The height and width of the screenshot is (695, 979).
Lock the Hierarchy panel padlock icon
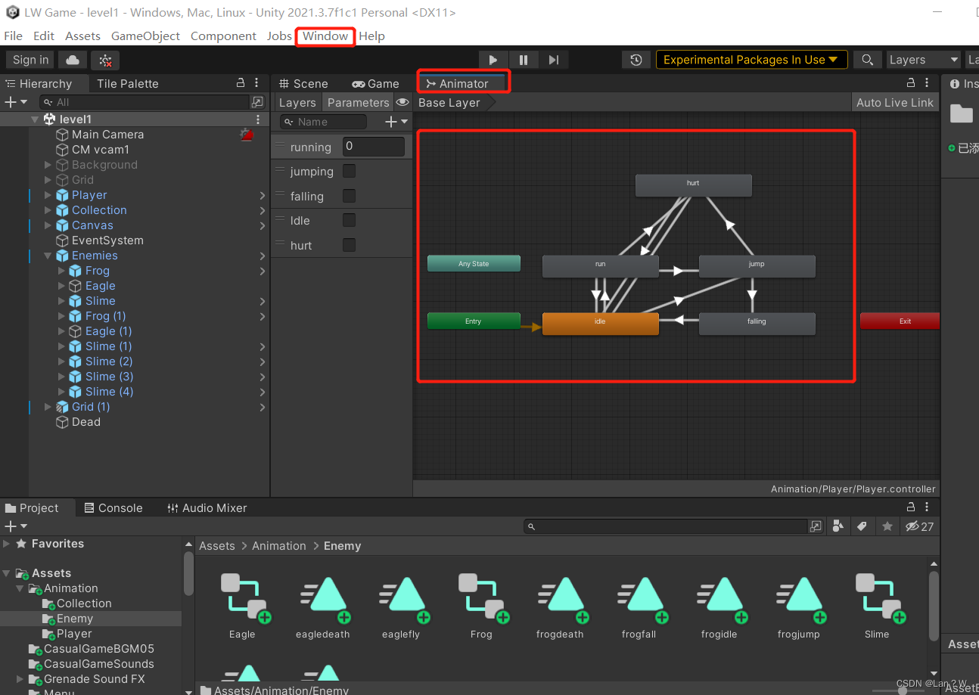click(x=241, y=83)
